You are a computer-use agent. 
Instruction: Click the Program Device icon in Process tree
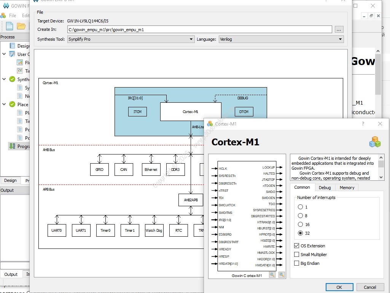[12, 146]
